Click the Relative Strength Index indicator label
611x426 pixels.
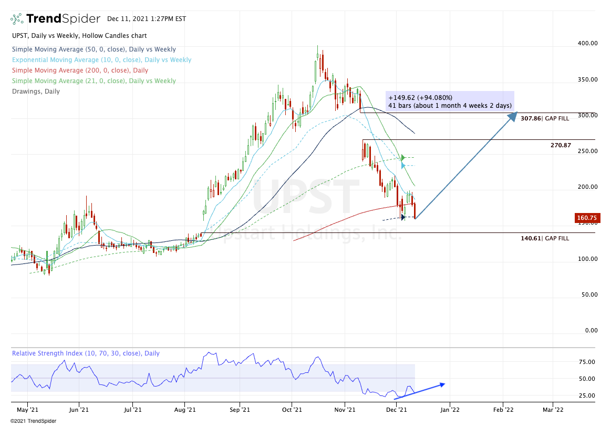coord(86,353)
